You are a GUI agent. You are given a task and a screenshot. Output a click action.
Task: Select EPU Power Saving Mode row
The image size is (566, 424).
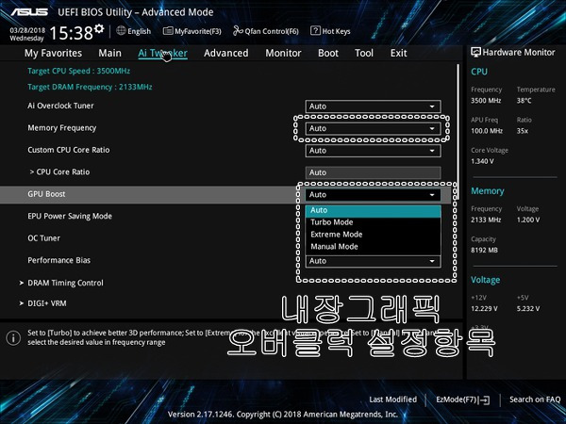70,216
